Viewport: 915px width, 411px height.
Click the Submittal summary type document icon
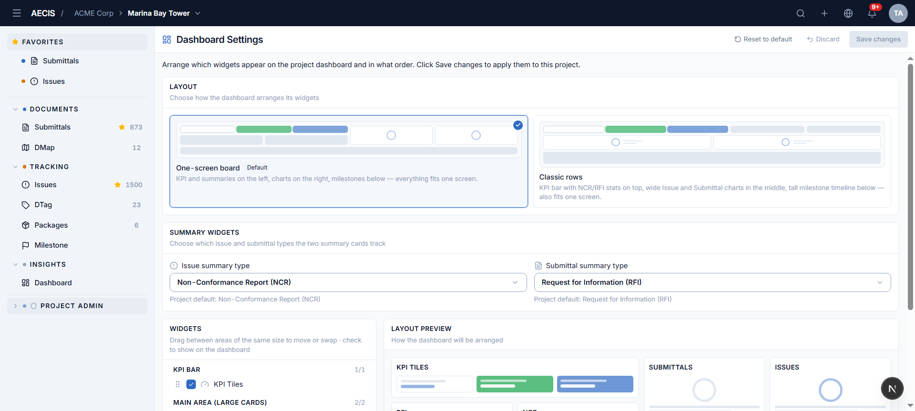click(x=539, y=266)
